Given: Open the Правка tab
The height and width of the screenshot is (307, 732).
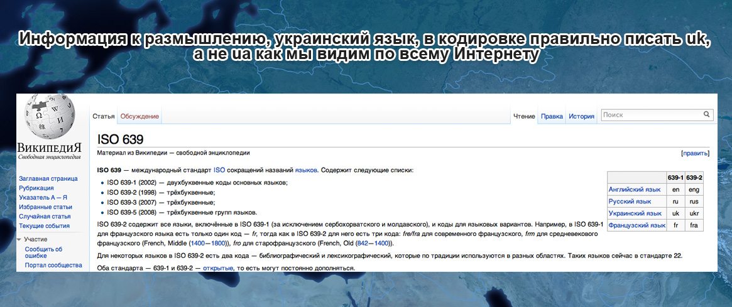Looking at the screenshot, I should tap(552, 117).
